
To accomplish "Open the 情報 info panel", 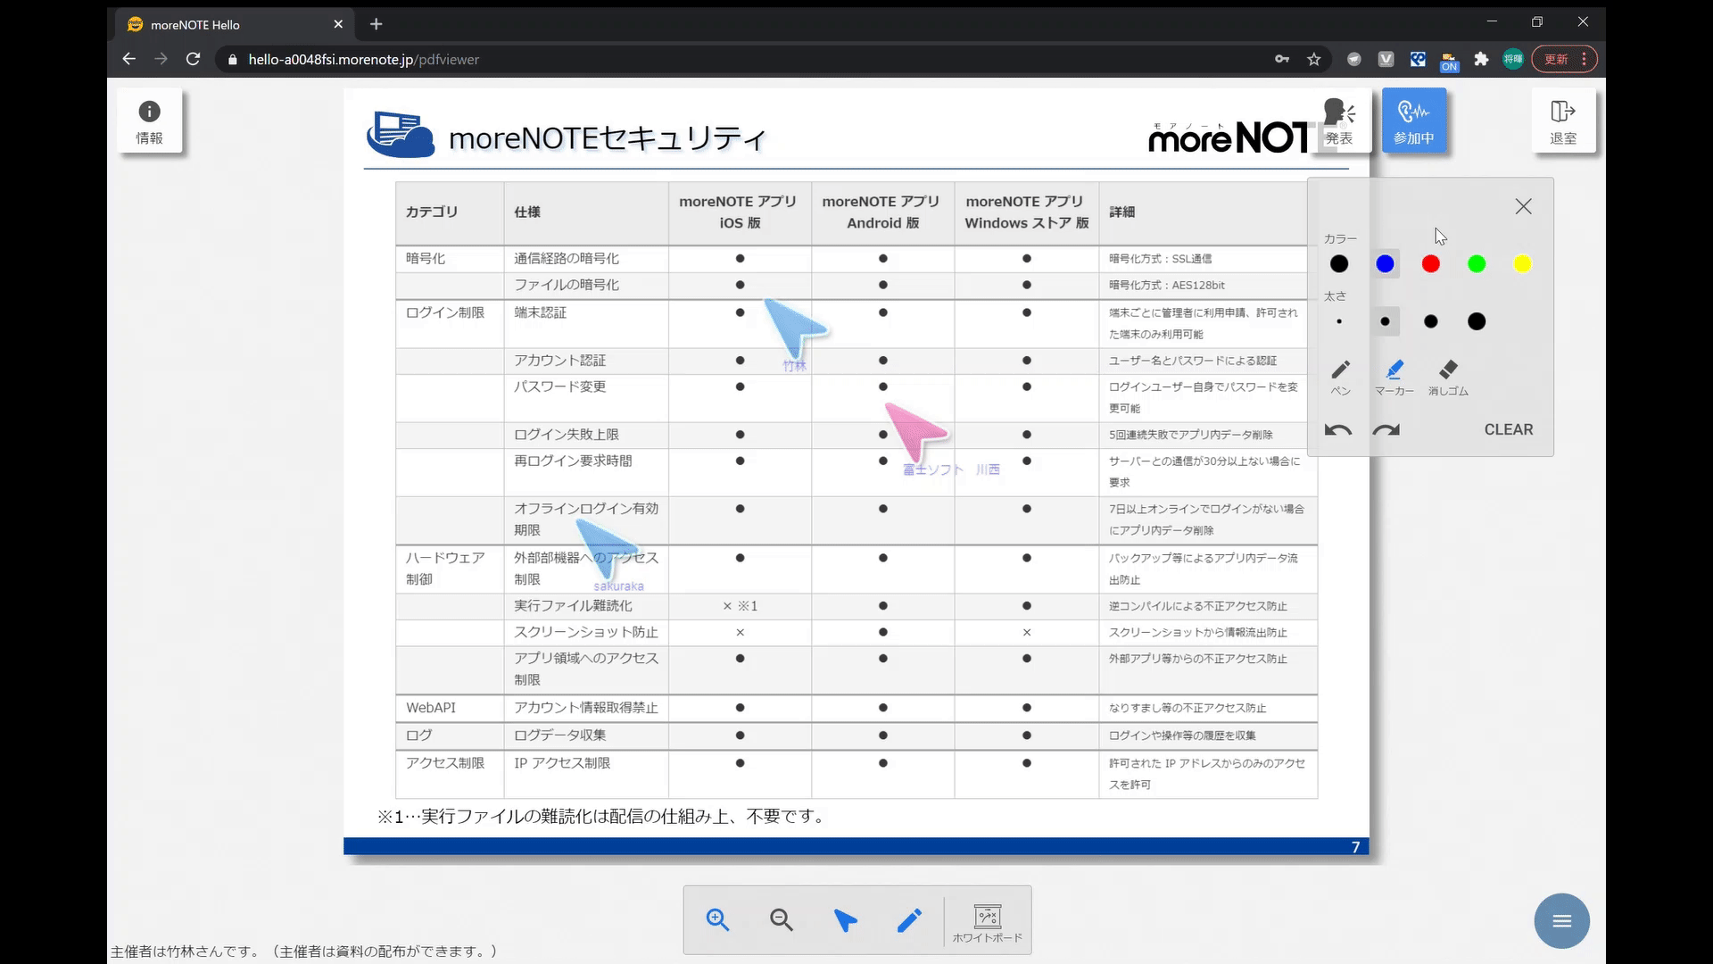I will pyautogui.click(x=149, y=121).
